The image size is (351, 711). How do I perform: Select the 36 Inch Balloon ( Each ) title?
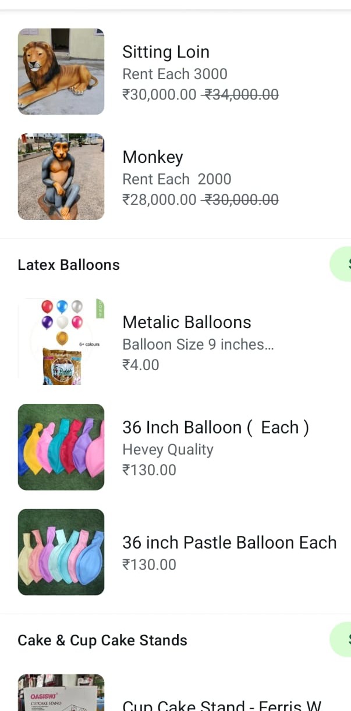coord(215,428)
